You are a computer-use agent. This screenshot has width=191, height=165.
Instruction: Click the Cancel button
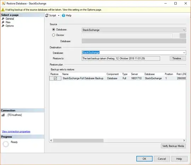(162, 159)
